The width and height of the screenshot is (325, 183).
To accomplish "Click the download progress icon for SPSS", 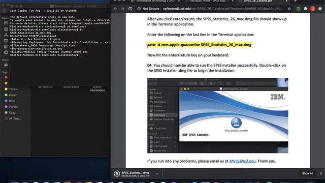I will click(117, 174).
